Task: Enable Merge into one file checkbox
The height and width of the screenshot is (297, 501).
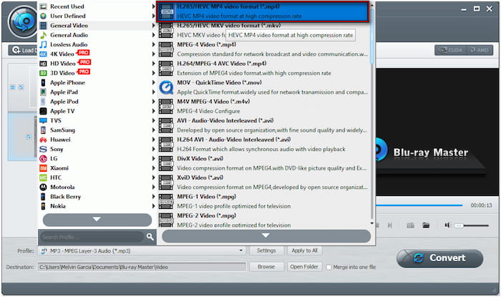Action: (329, 267)
